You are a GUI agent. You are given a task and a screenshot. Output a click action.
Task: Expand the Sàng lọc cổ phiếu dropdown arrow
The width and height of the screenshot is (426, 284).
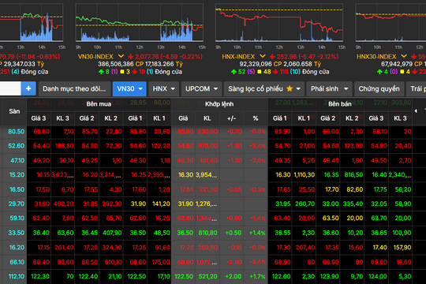coord(298,89)
